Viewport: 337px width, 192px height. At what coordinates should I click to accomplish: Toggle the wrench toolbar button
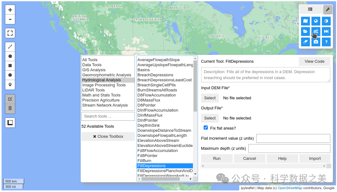coord(328,9)
